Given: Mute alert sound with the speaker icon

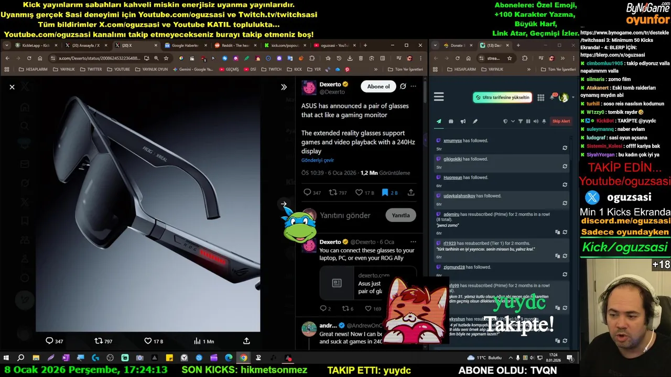Looking at the screenshot, I should pos(536,121).
